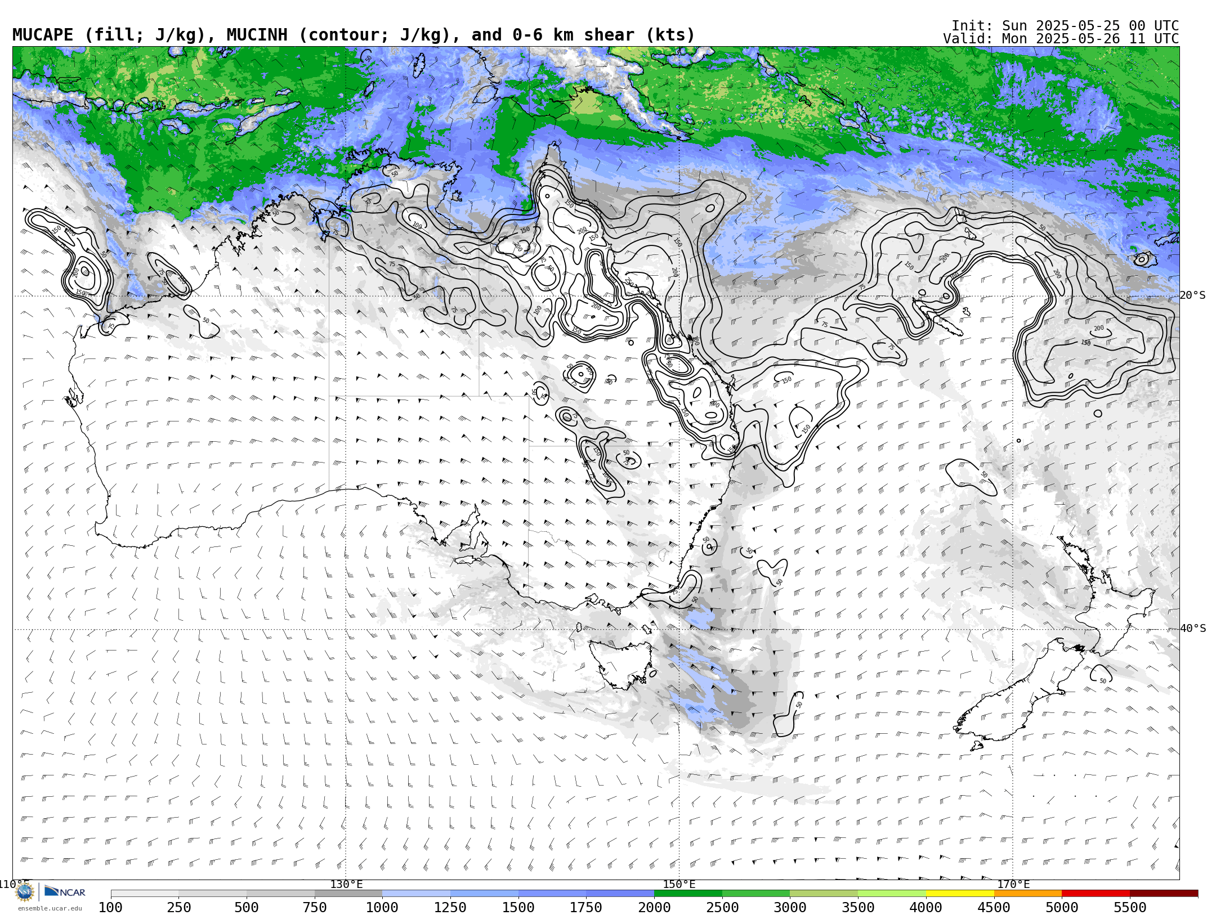The height and width of the screenshot is (915, 1216).
Task: Click the 1500 colorbar tick label
Action: pyautogui.click(x=518, y=907)
